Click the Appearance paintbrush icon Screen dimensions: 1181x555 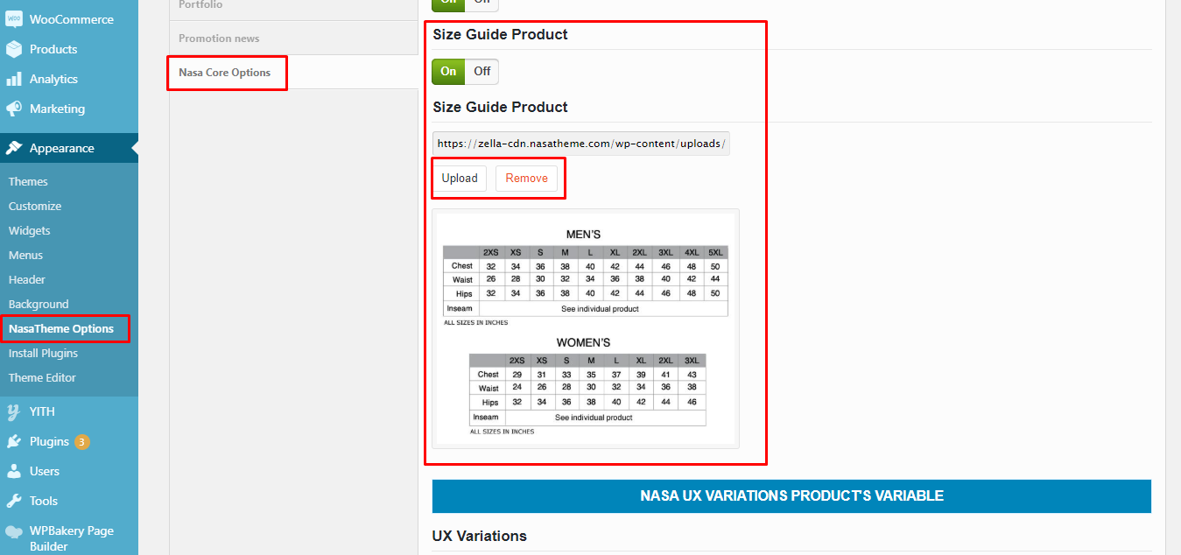(x=14, y=148)
